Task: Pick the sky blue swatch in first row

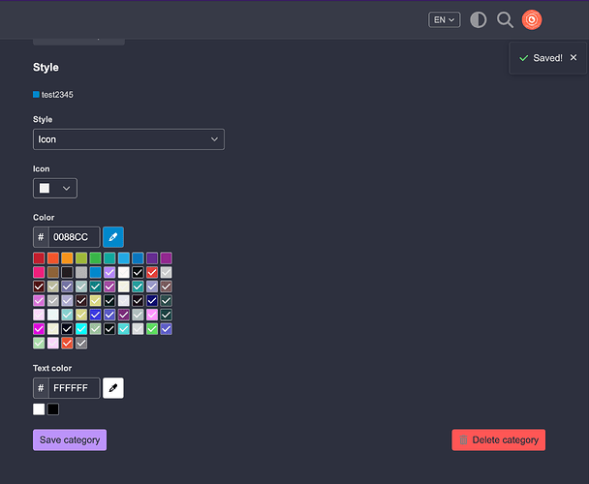Action: [x=124, y=257]
